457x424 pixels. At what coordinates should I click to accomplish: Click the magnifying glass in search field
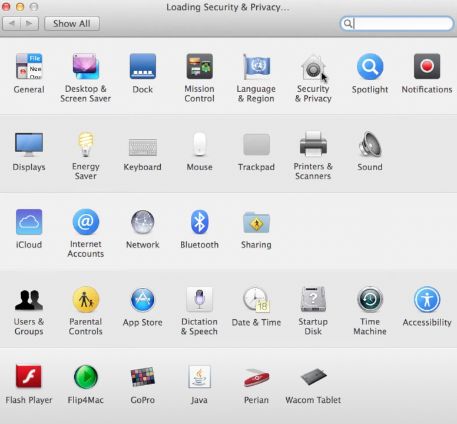[348, 24]
